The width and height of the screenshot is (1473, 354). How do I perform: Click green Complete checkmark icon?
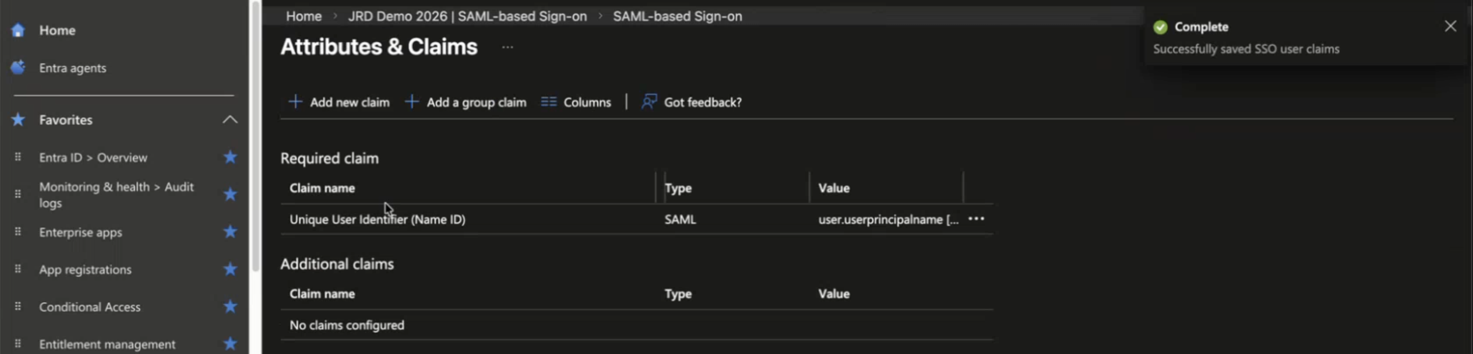[1160, 27]
